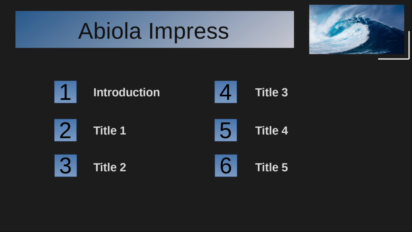Image resolution: width=412 pixels, height=232 pixels.
Task: Click the Title 5 agenda label
Action: pos(271,167)
